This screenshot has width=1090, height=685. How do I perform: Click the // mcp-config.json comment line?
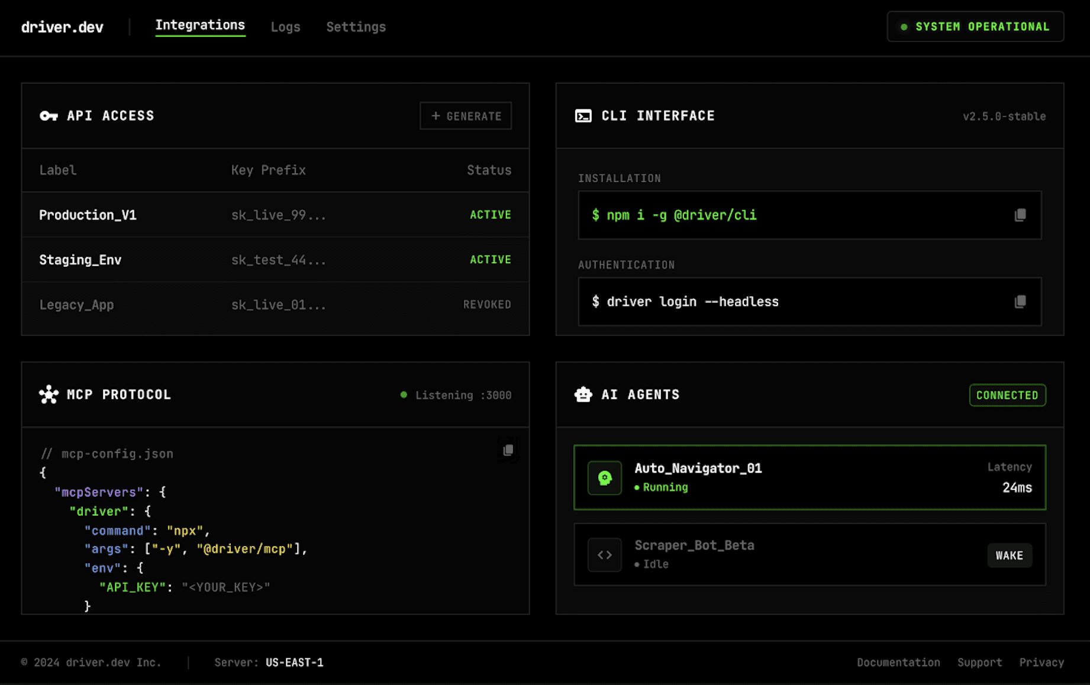tap(107, 454)
